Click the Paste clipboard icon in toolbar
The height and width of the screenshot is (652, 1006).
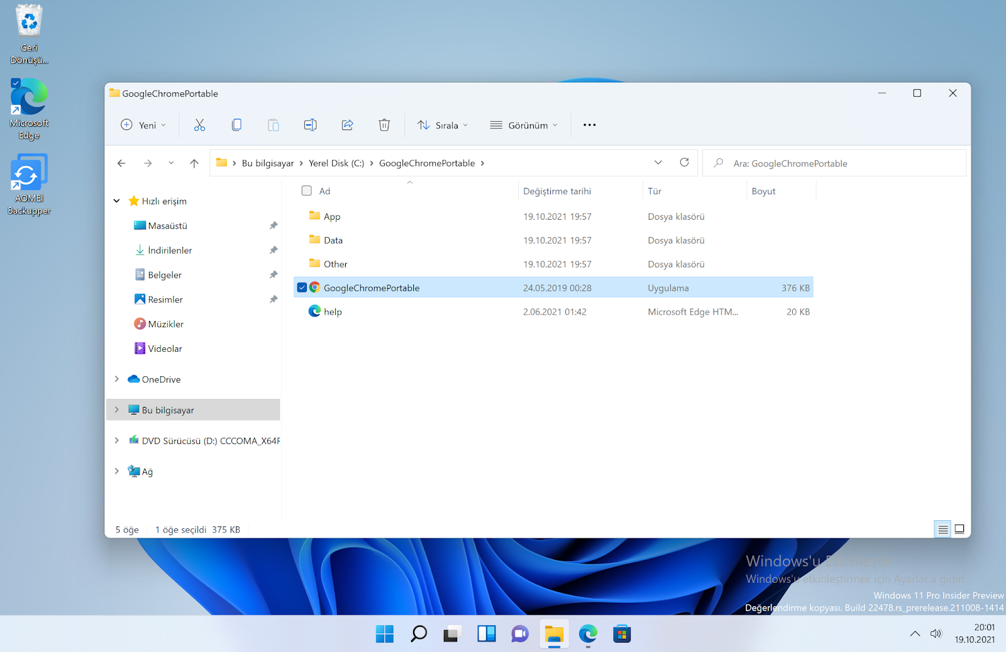(x=274, y=125)
